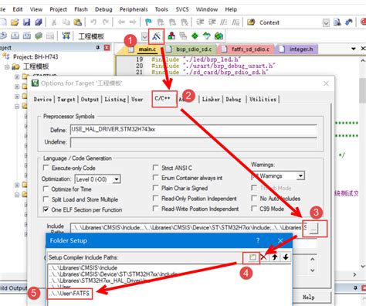Click the Undefine input field

[193, 142]
